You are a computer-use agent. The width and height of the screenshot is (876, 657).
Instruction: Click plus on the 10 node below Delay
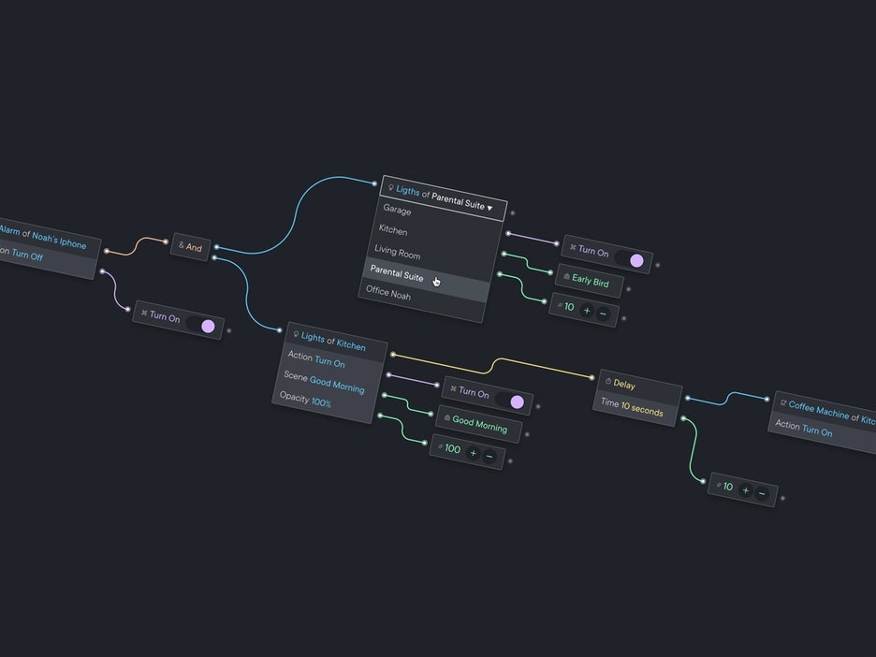pyautogui.click(x=745, y=490)
